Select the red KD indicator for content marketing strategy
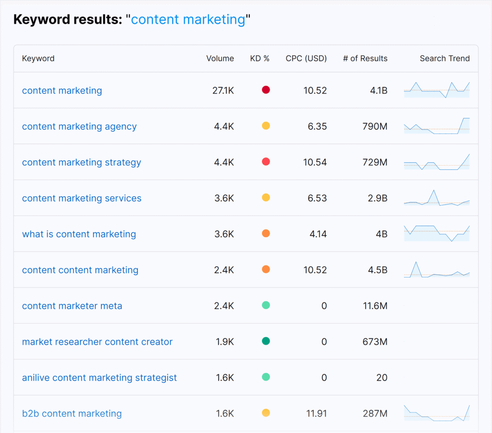 (x=266, y=162)
